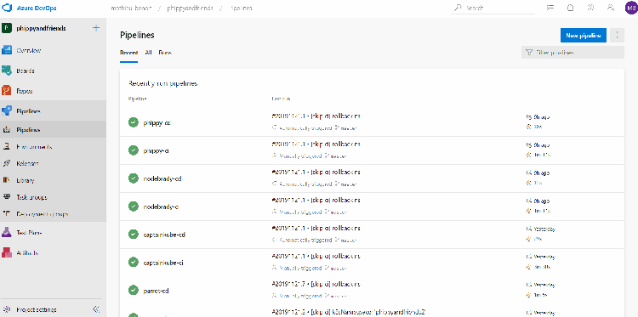Image resolution: width=638 pixels, height=317 pixels.
Task: Switch to the All pipelines tab
Action: [x=149, y=53]
